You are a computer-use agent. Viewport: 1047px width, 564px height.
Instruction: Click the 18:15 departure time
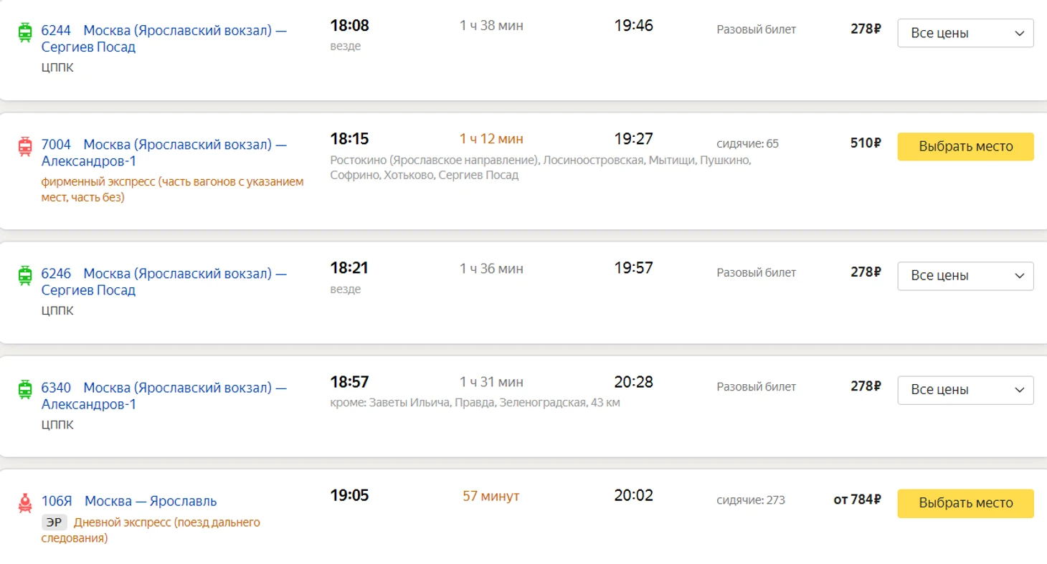click(x=349, y=139)
